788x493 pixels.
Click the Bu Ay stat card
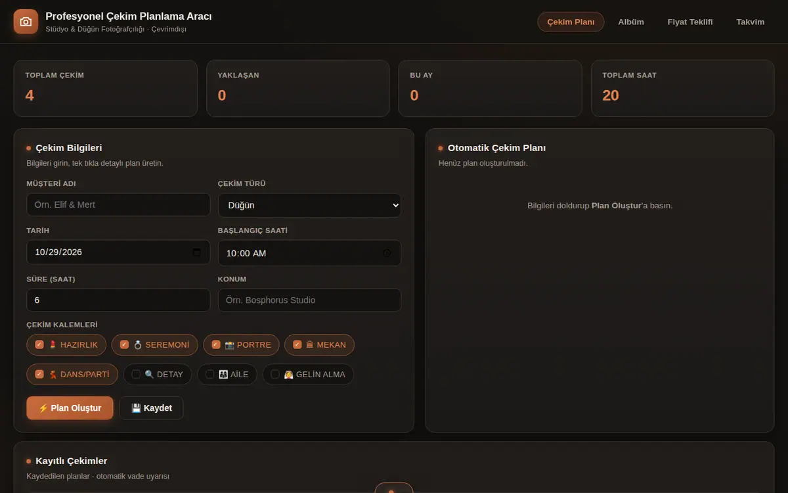[x=491, y=89]
